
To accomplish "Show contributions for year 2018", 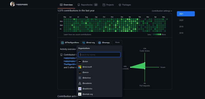I will [x=181, y=33].
